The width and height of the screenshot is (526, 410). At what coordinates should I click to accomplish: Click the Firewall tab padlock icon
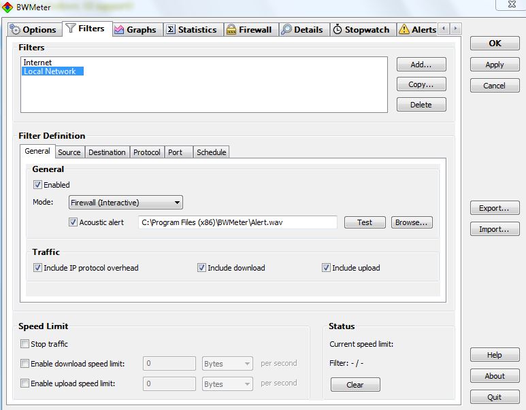[231, 29]
